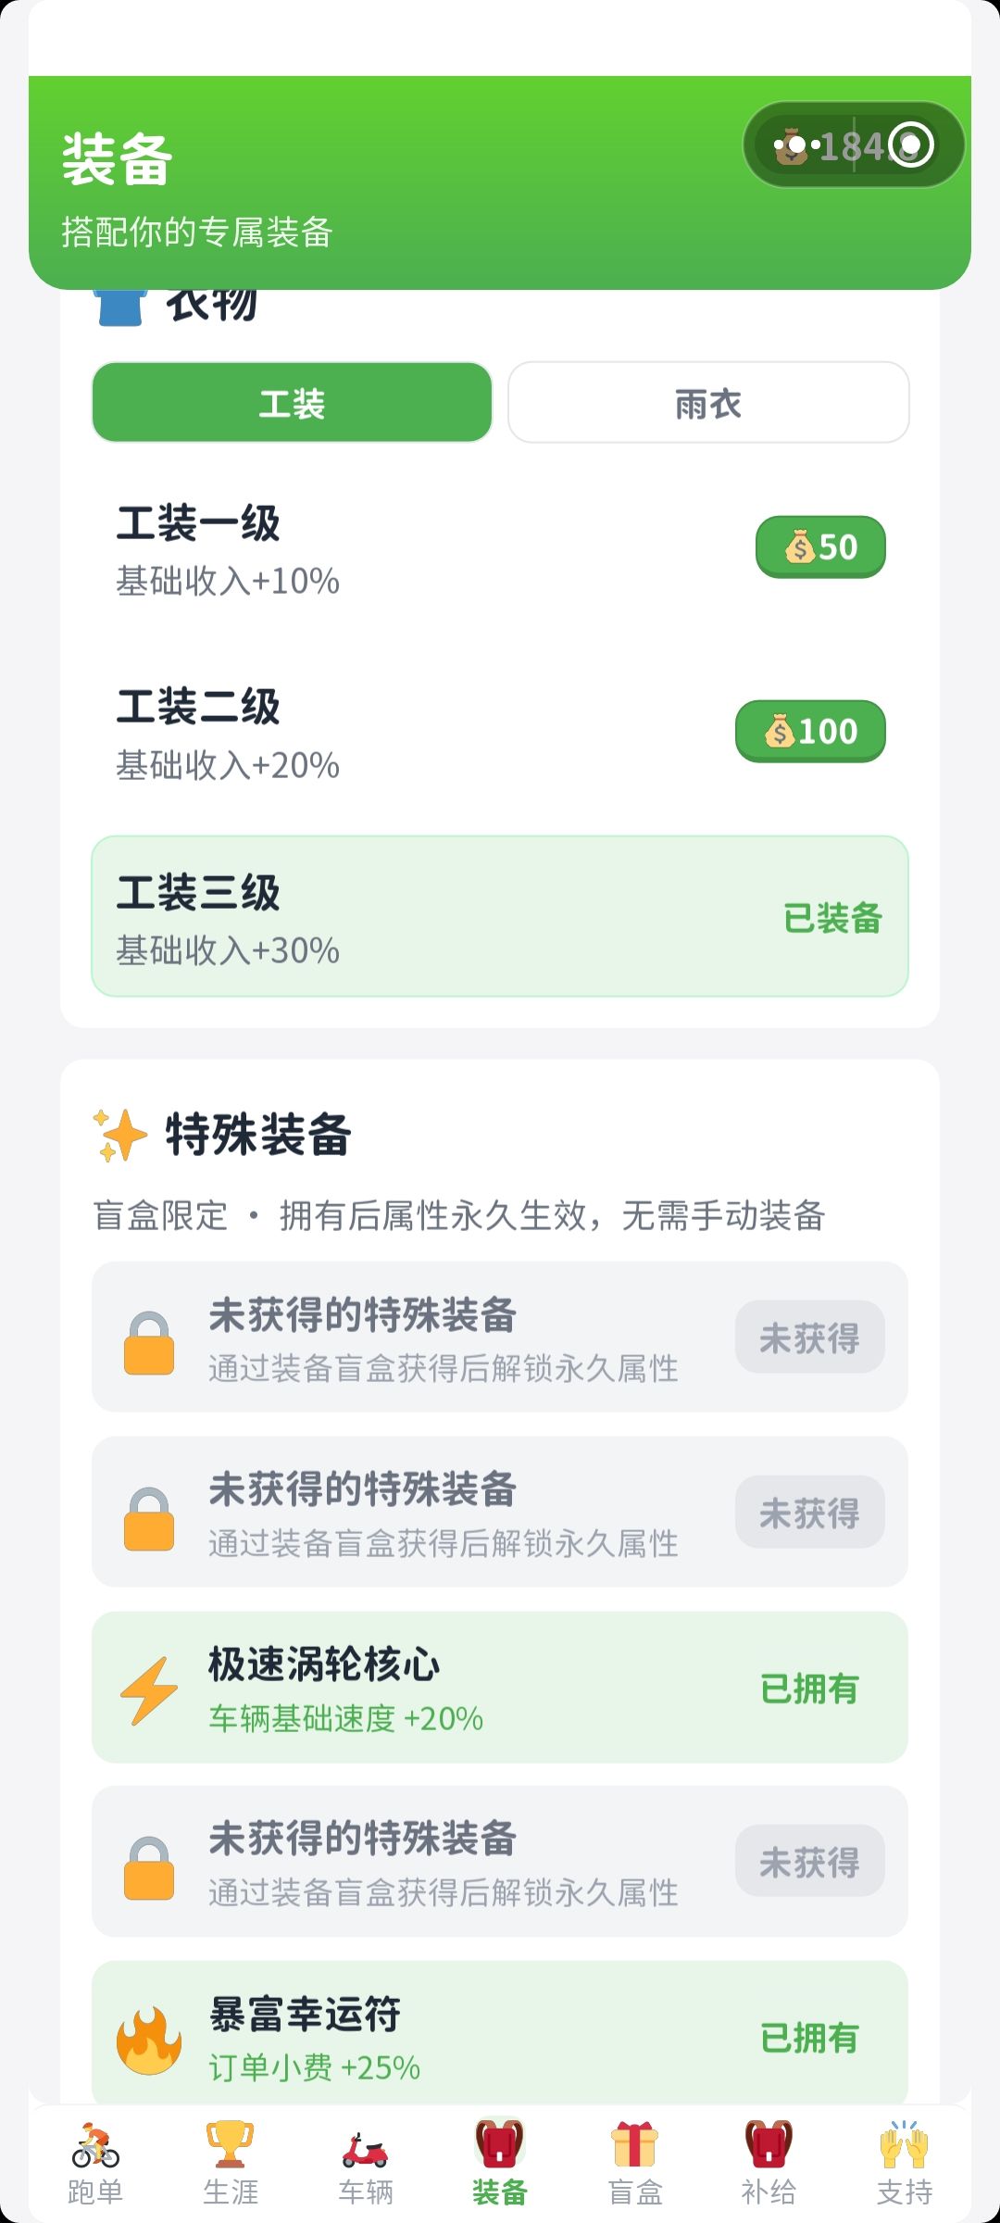Buy 工装一级 for 50 coins
The image size is (1000, 2223).
(820, 546)
